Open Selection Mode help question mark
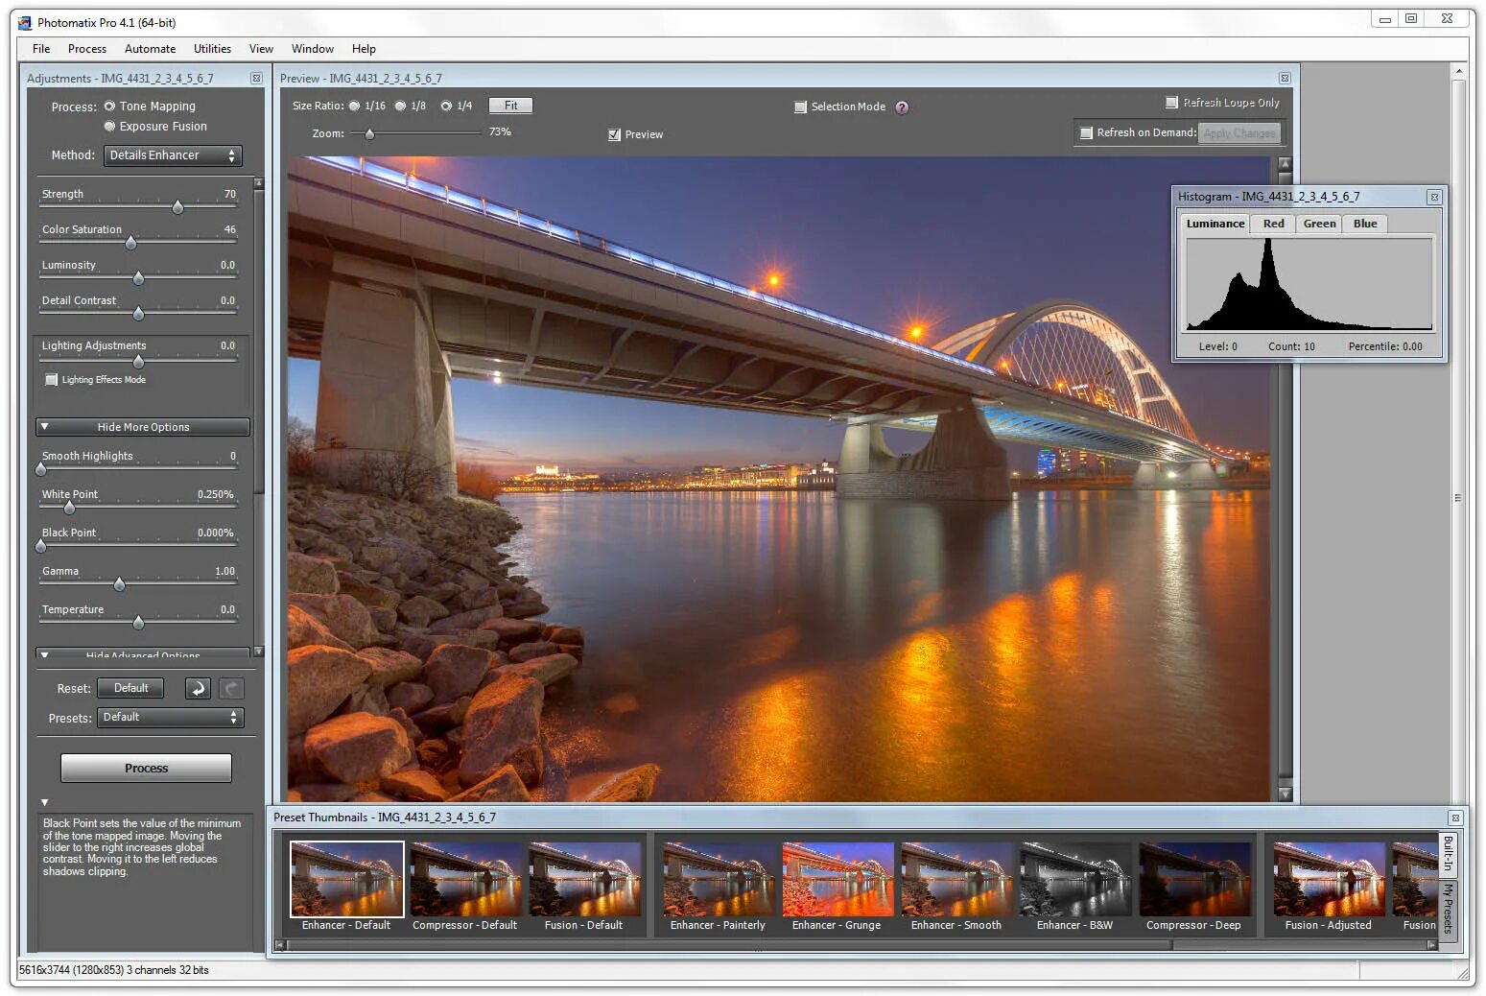 pyautogui.click(x=902, y=107)
